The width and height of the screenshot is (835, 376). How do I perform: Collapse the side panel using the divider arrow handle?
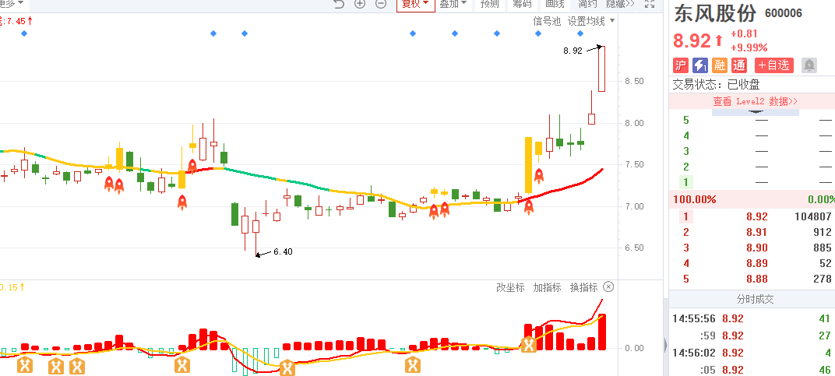tap(666, 346)
